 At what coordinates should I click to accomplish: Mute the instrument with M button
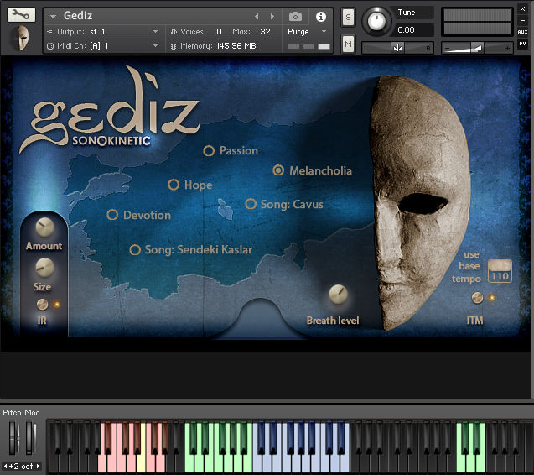tap(348, 44)
